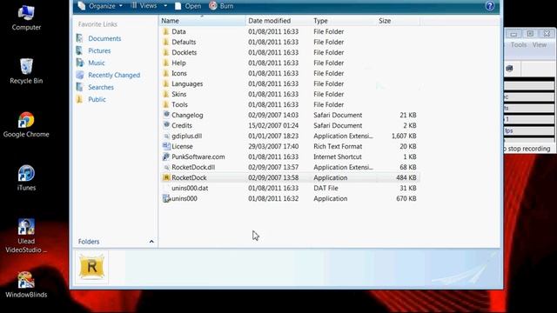Viewport: 557px width, 313px height.
Task: Select the Tools folder icon
Action: tap(166, 104)
